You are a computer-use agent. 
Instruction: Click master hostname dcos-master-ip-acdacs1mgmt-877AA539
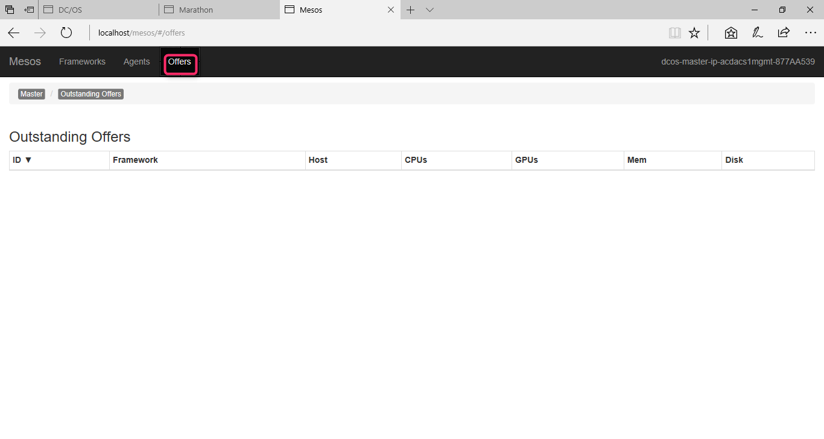tap(738, 62)
